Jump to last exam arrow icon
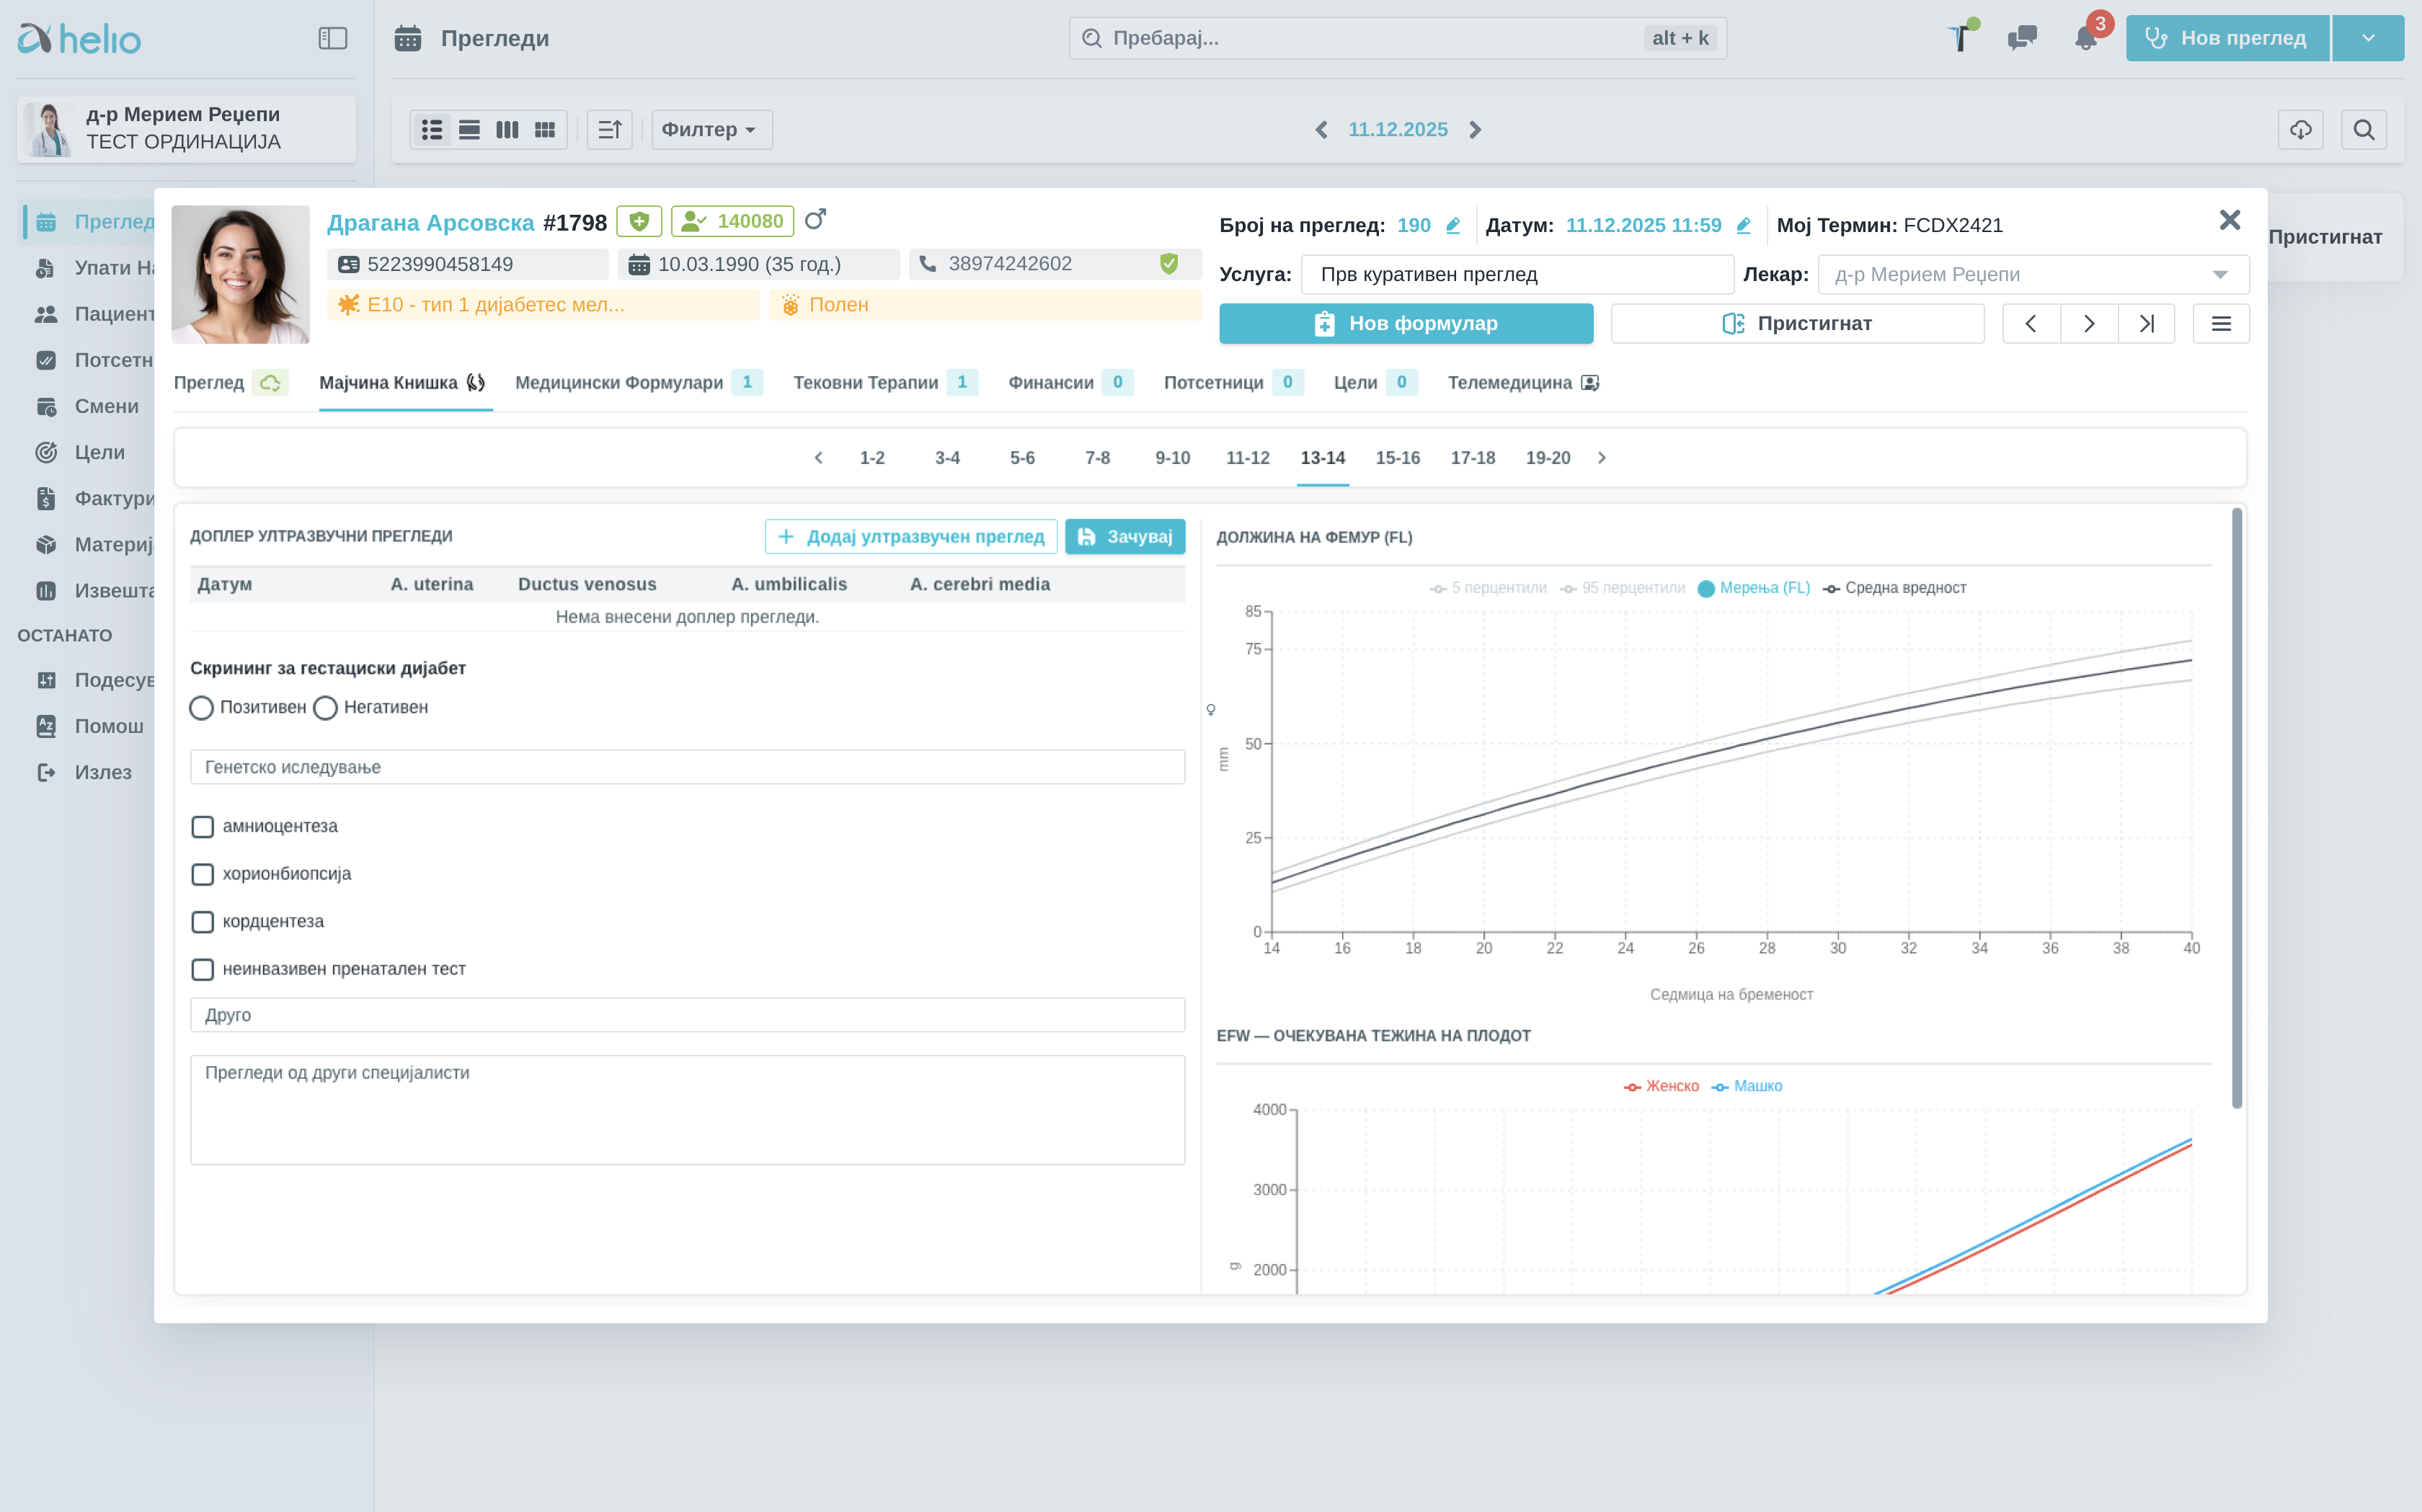This screenshot has height=1512, width=2422. pos(2146,324)
